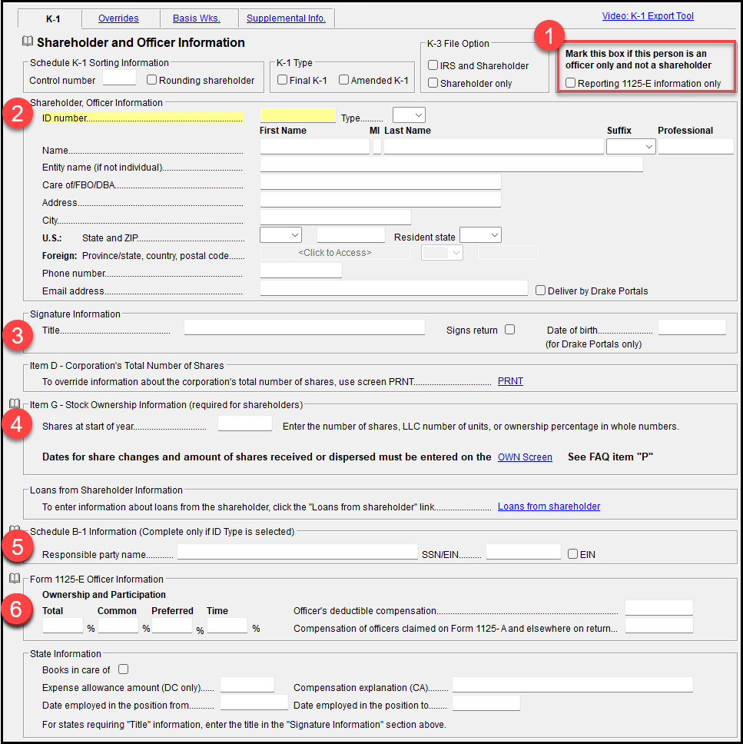Viewport: 743px width, 744px height.
Task: Focus the First Name field
Action: 315,147
